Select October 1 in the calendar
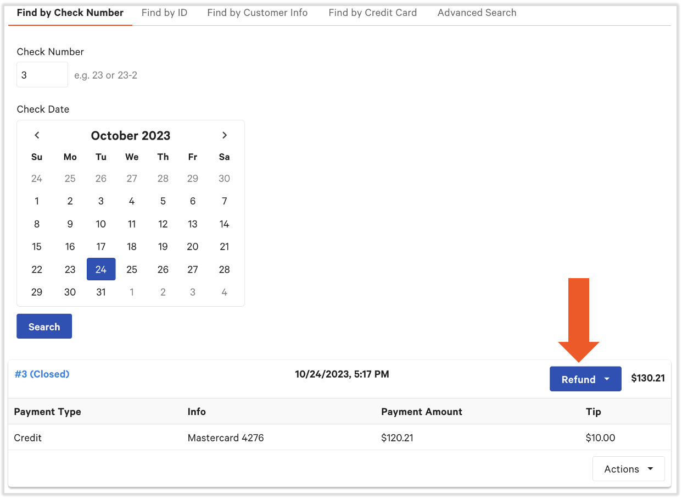This screenshot has height=498, width=682. coord(37,201)
